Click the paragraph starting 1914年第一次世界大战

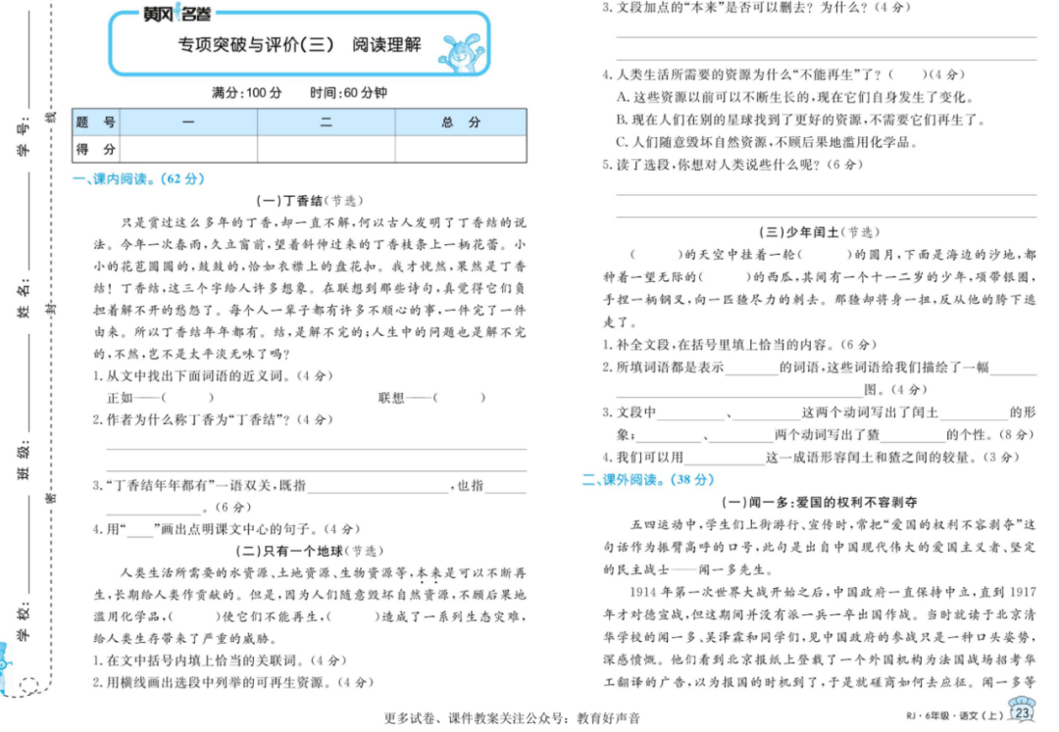tap(819, 637)
